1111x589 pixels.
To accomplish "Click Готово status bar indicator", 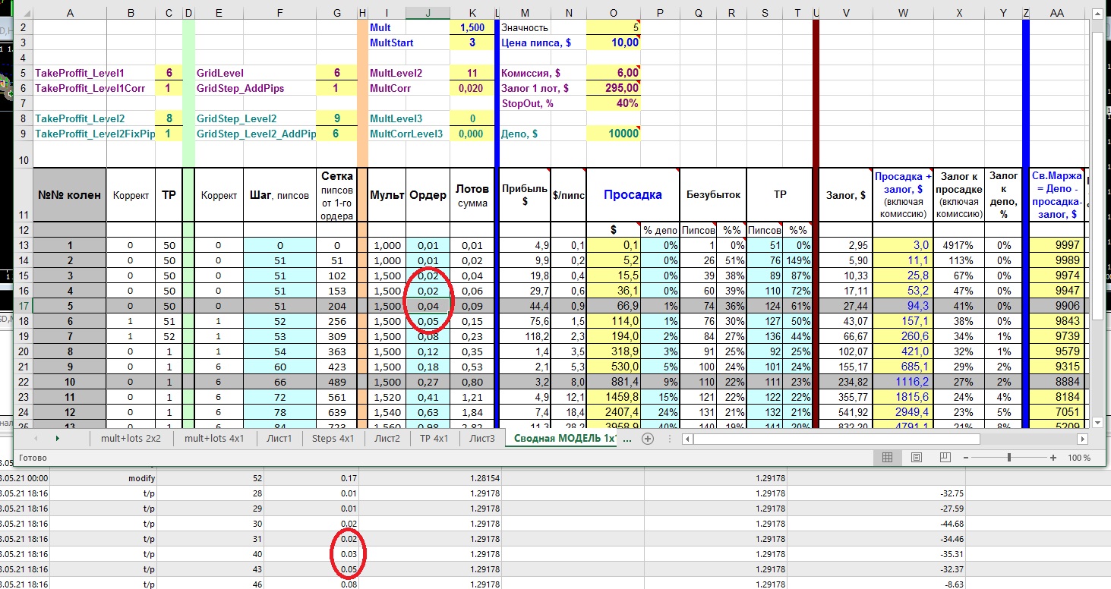I will pyautogui.click(x=34, y=458).
